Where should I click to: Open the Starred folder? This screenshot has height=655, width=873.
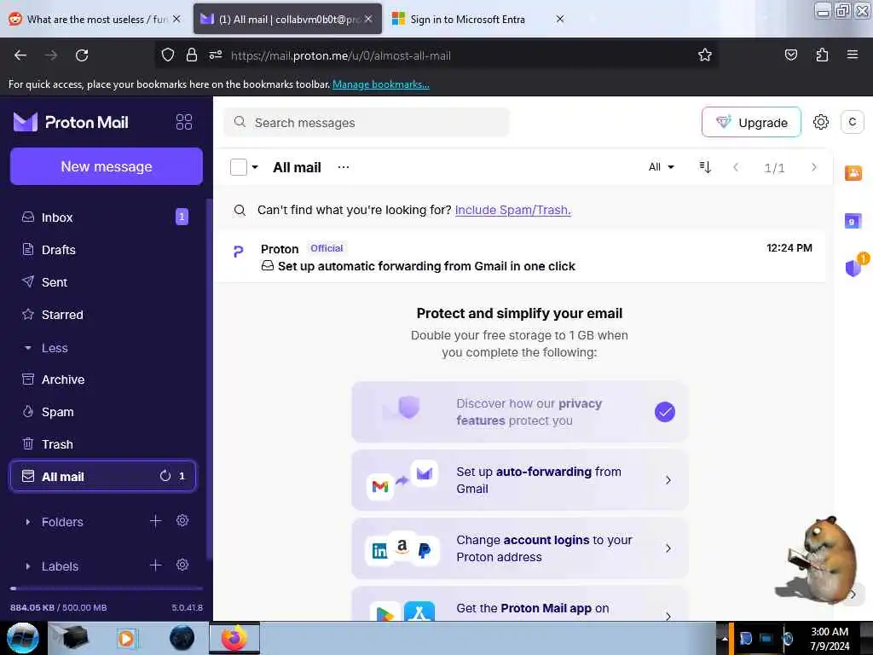[103, 314]
